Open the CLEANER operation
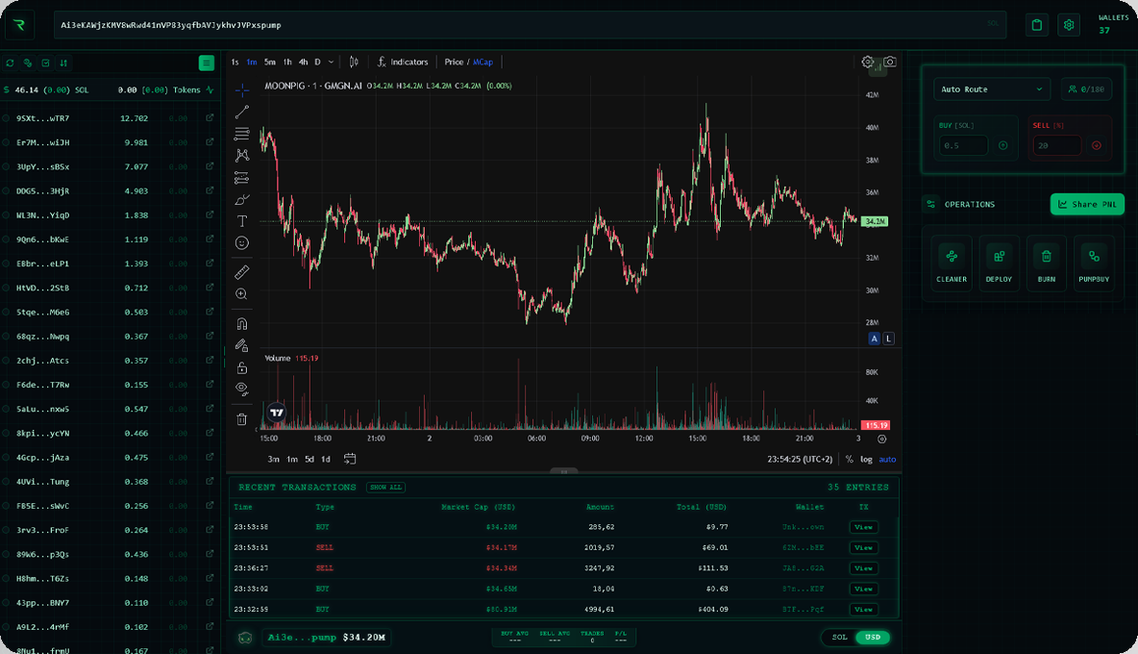1138x654 pixels. pyautogui.click(x=952, y=264)
